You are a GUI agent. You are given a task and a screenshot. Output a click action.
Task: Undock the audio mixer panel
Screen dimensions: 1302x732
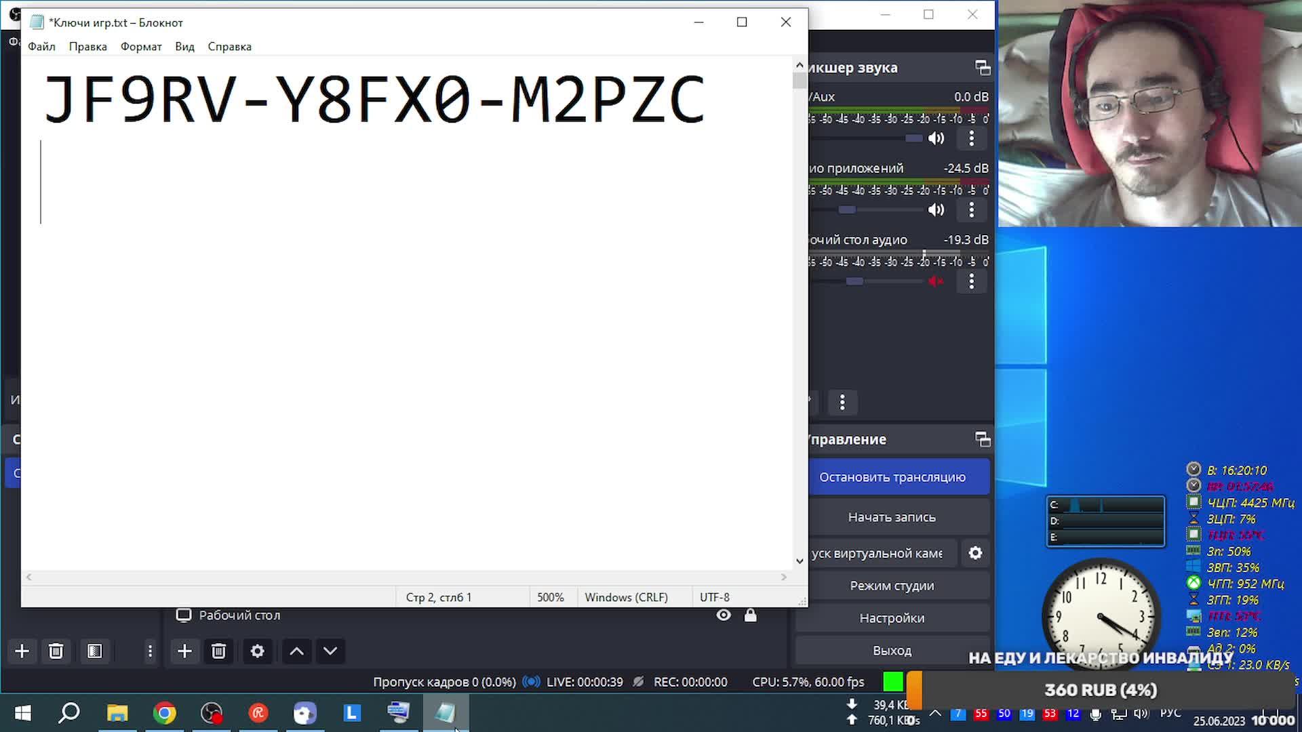pos(983,67)
